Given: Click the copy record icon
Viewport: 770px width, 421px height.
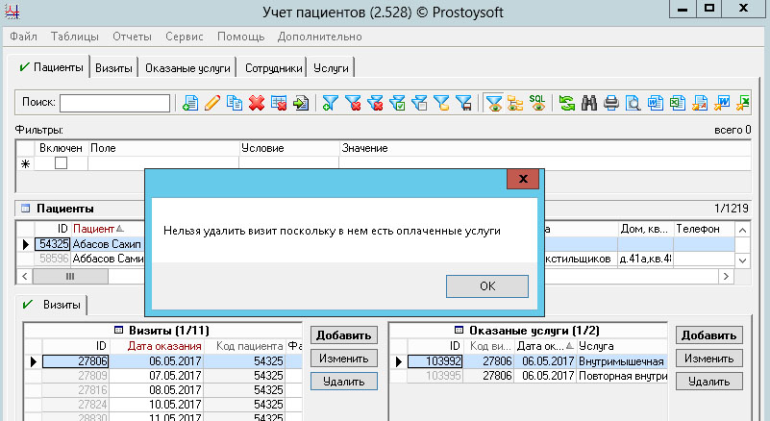Looking at the screenshot, I should click(x=235, y=103).
